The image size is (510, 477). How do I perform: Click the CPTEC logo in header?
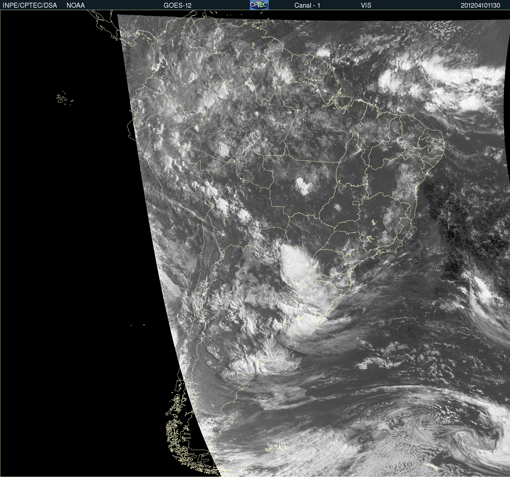(259, 5)
